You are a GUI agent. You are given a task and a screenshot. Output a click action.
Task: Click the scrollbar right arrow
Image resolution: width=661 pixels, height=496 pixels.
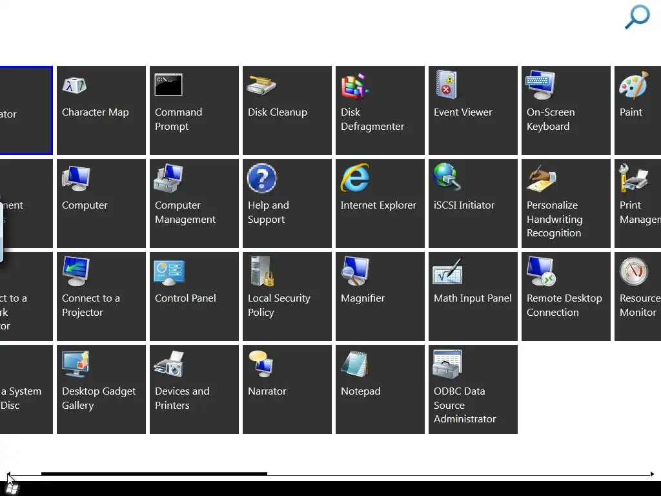click(x=652, y=475)
